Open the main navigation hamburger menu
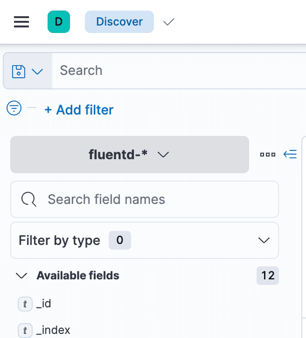The image size is (306, 338). tap(22, 22)
